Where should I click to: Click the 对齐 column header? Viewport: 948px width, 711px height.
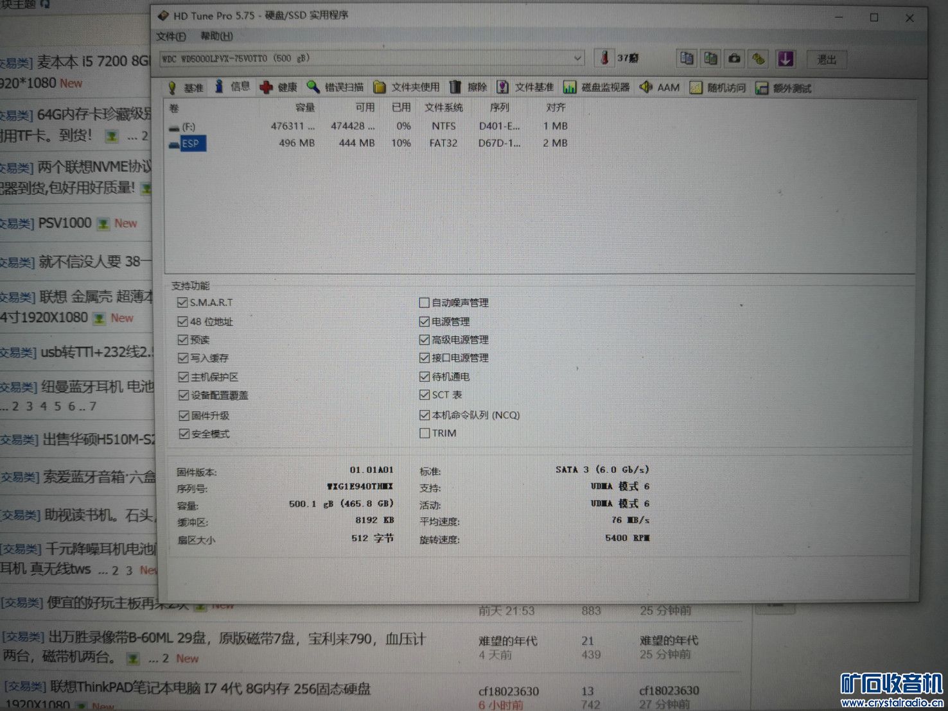click(556, 108)
